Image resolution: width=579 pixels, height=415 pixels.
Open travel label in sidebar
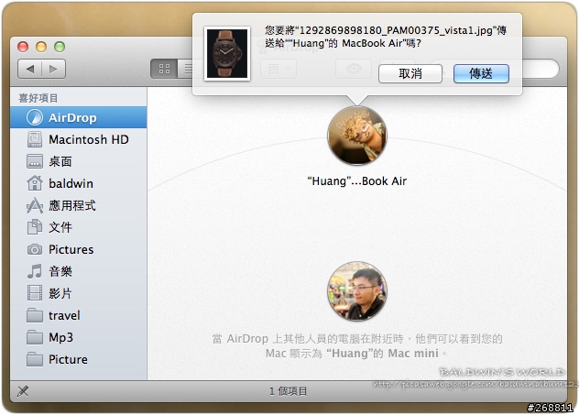tap(64, 316)
